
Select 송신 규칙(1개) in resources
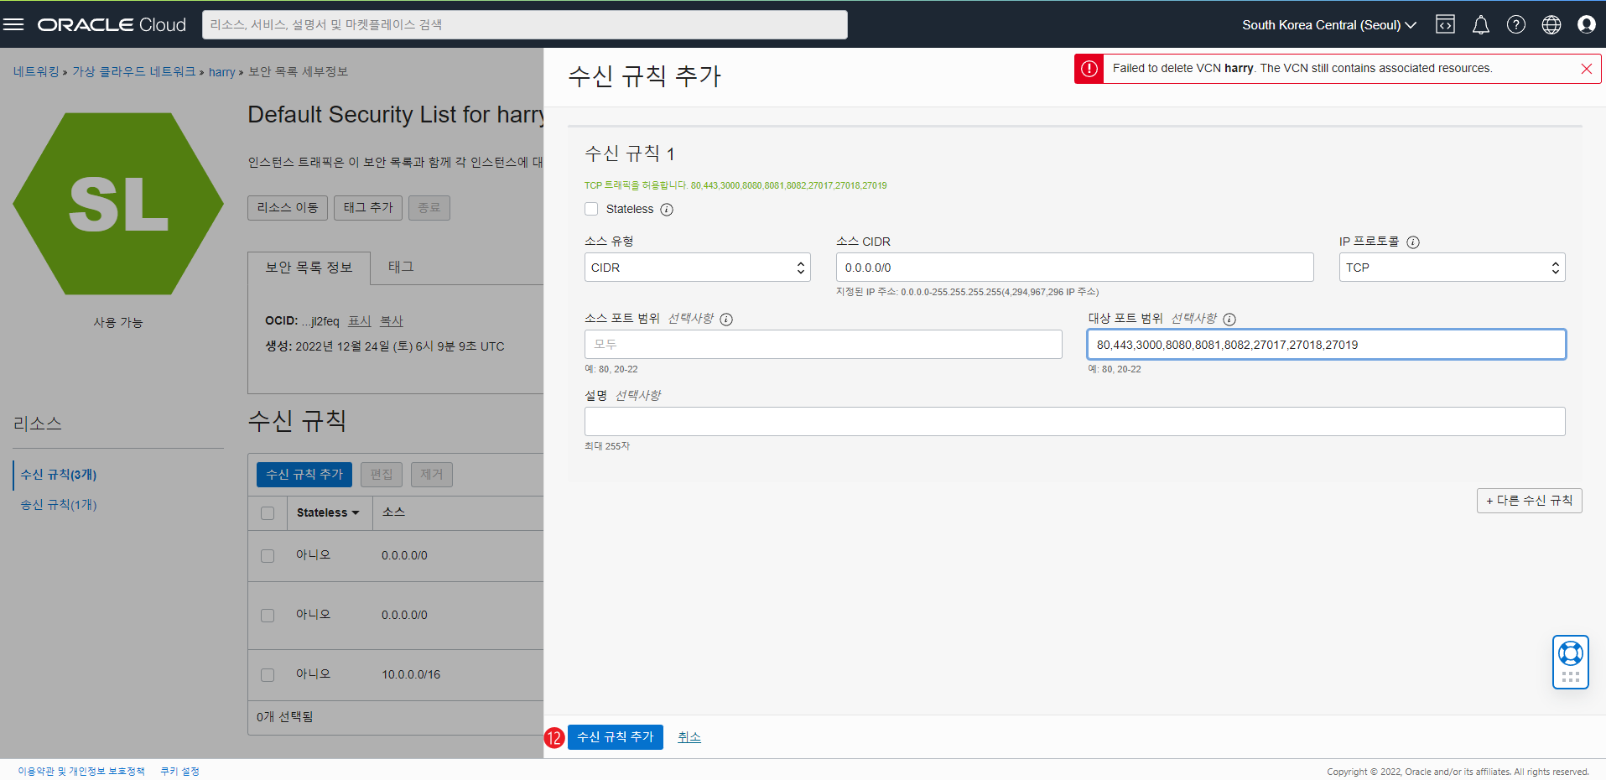click(59, 505)
